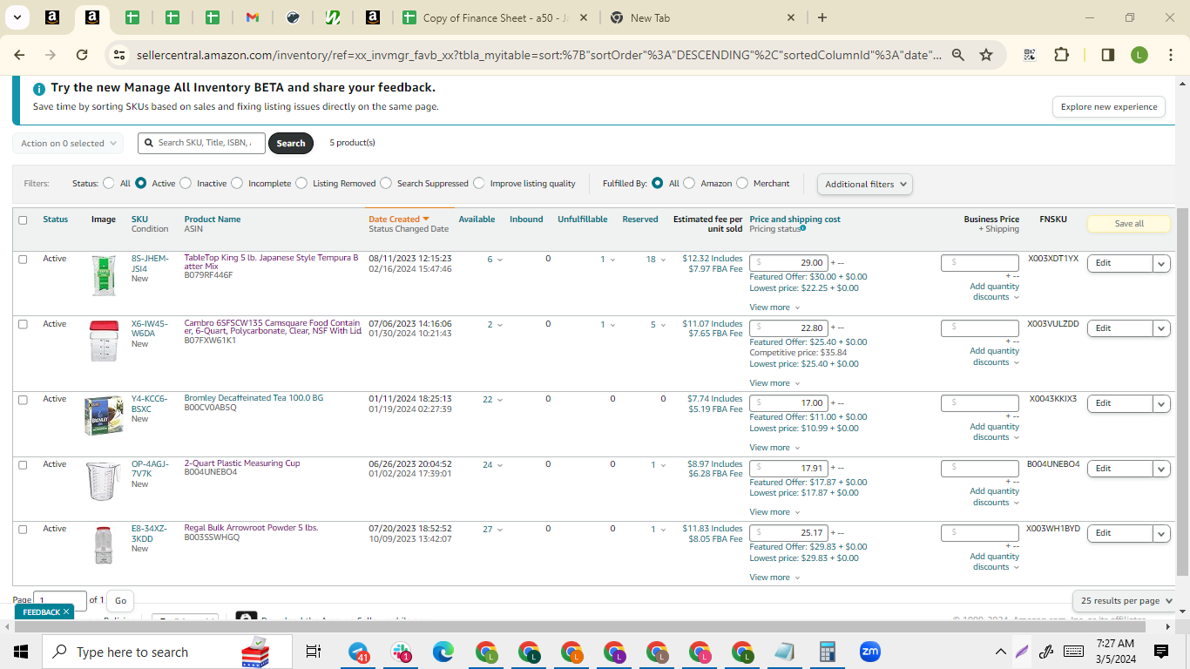Tick the select-all checkbox in table header
The height and width of the screenshot is (669, 1190).
pos(23,220)
